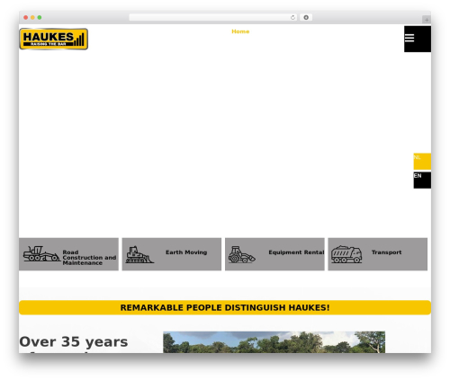Screen dimensions: 450x380
Task: Switch language to EN
Action: pos(422,180)
